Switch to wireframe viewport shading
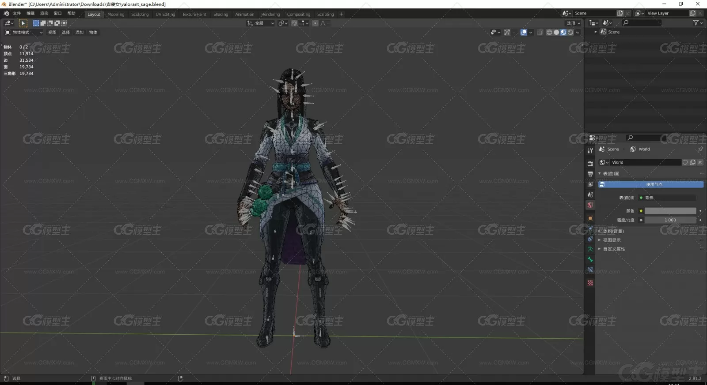707x385 pixels. 549,32
